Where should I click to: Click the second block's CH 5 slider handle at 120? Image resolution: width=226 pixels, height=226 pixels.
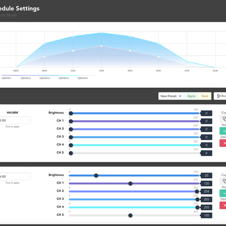click(x=130, y=215)
